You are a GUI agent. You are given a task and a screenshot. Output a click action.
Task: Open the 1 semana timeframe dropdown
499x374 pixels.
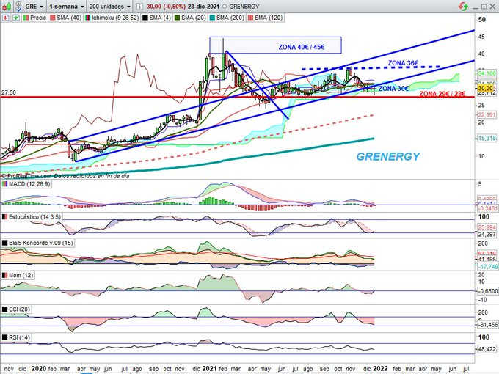click(x=67, y=6)
